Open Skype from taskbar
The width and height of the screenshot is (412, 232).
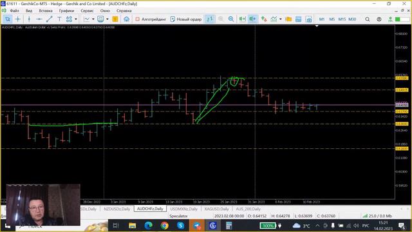coord(180,226)
